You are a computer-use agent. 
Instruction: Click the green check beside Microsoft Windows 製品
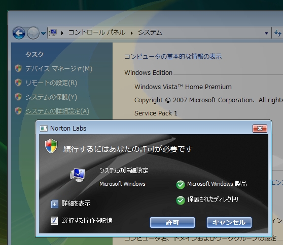181,185
